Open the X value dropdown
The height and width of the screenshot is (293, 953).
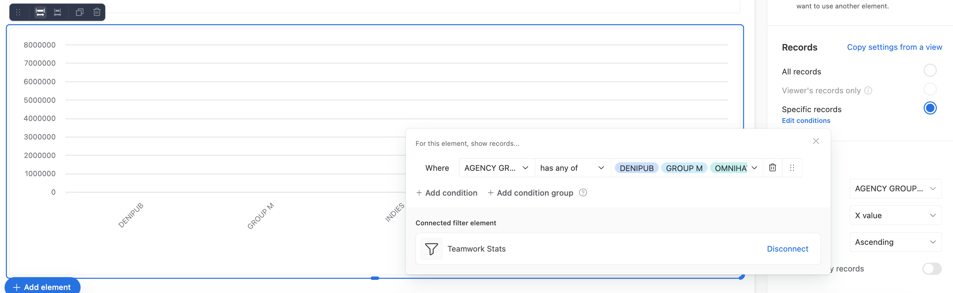895,215
